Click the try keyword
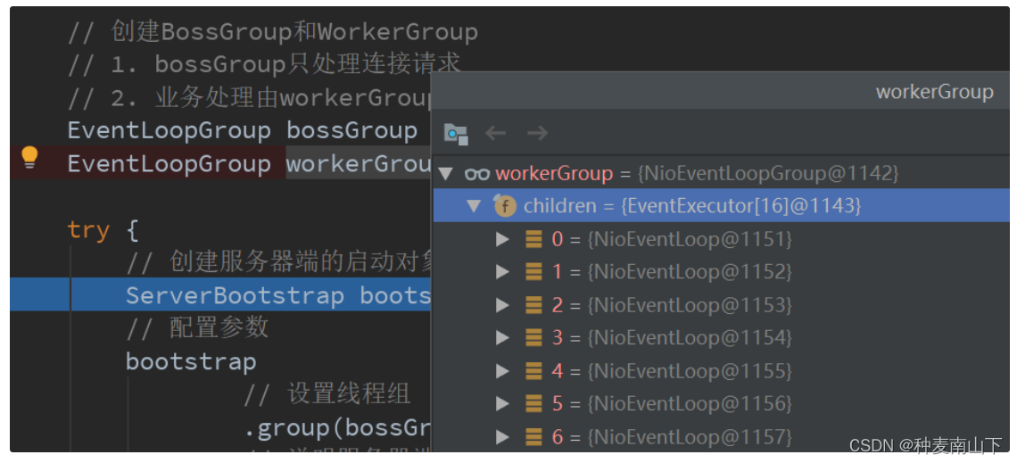Screen dimensions: 1017x463 (88, 230)
